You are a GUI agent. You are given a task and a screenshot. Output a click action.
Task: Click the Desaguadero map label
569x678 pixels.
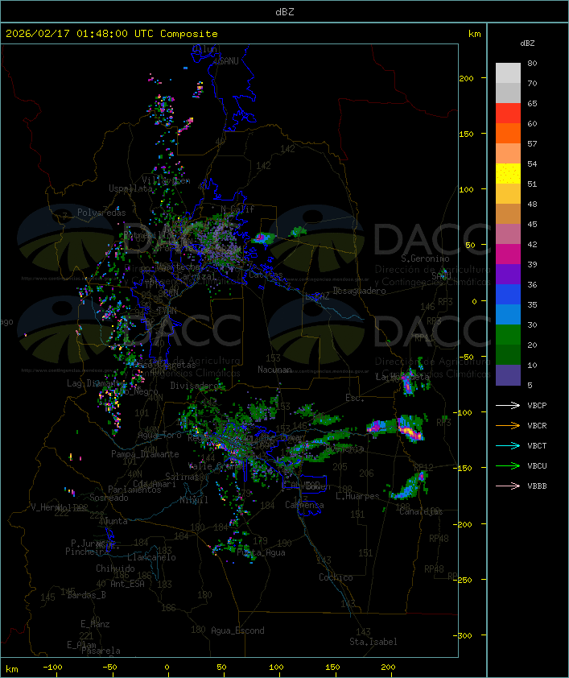pyautogui.click(x=359, y=291)
